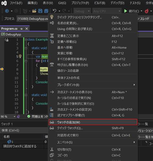Open the プロジェクト(P) menu

80,3
